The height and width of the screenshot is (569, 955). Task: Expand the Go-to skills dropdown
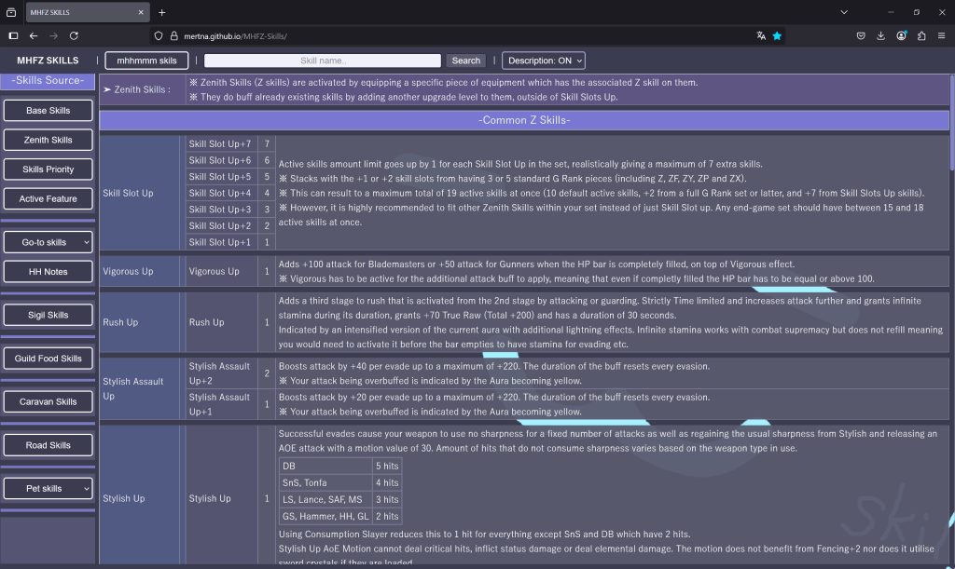tap(48, 242)
